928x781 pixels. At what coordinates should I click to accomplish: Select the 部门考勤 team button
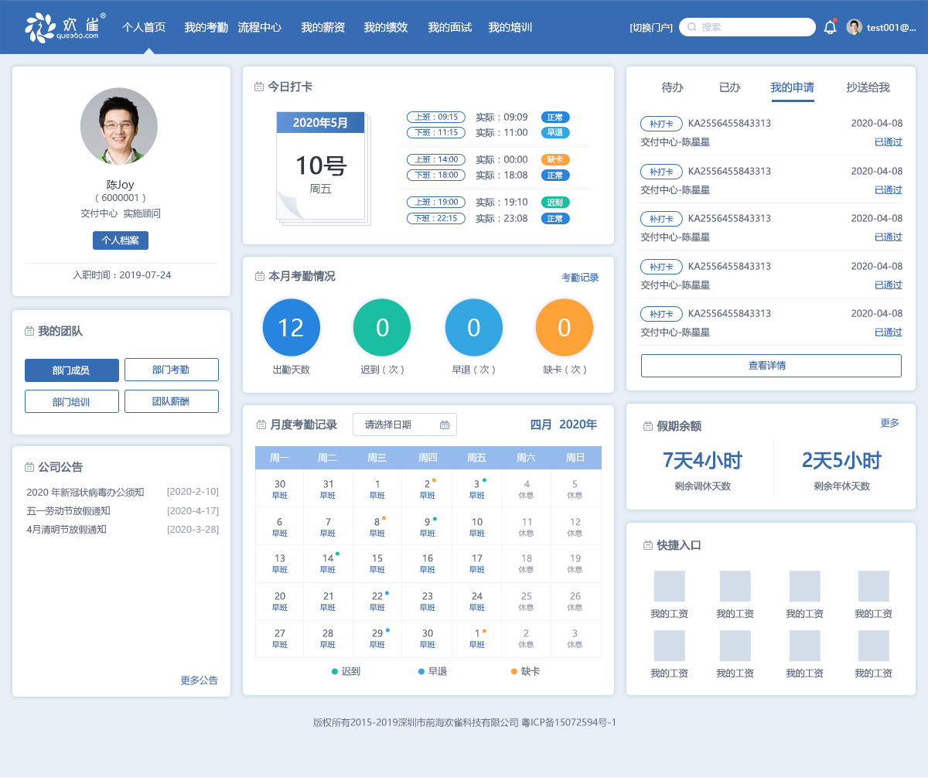coord(171,370)
